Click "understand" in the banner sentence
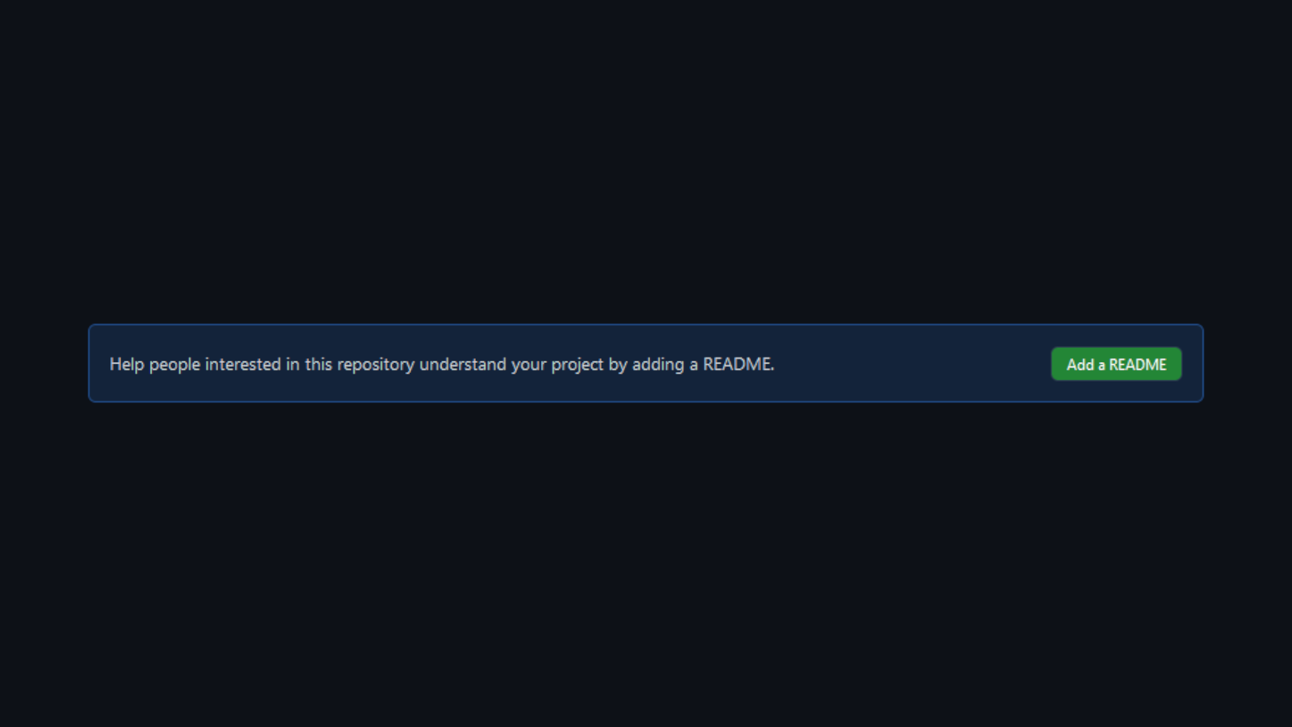The image size is (1292, 727). coord(462,364)
